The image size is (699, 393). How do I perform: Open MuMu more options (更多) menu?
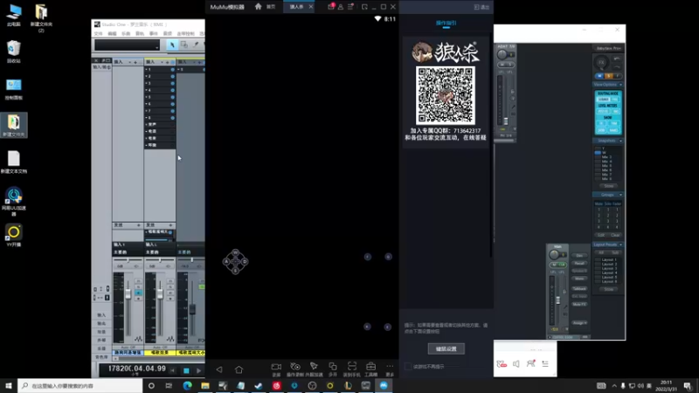click(x=390, y=369)
